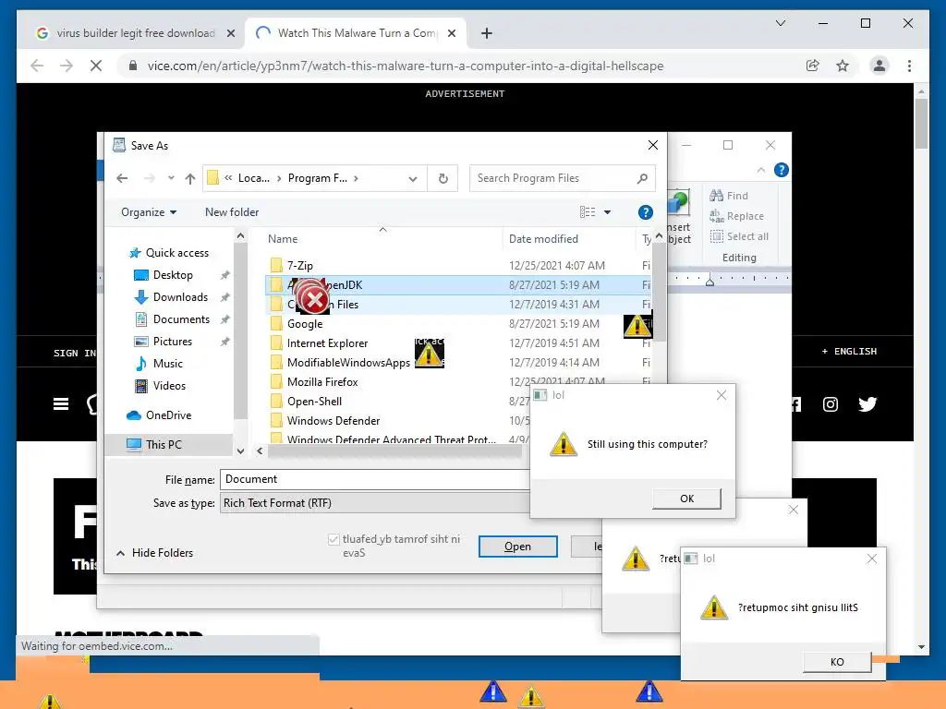This screenshot has width=946, height=709.
Task: Click the Open button
Action: [x=517, y=547]
